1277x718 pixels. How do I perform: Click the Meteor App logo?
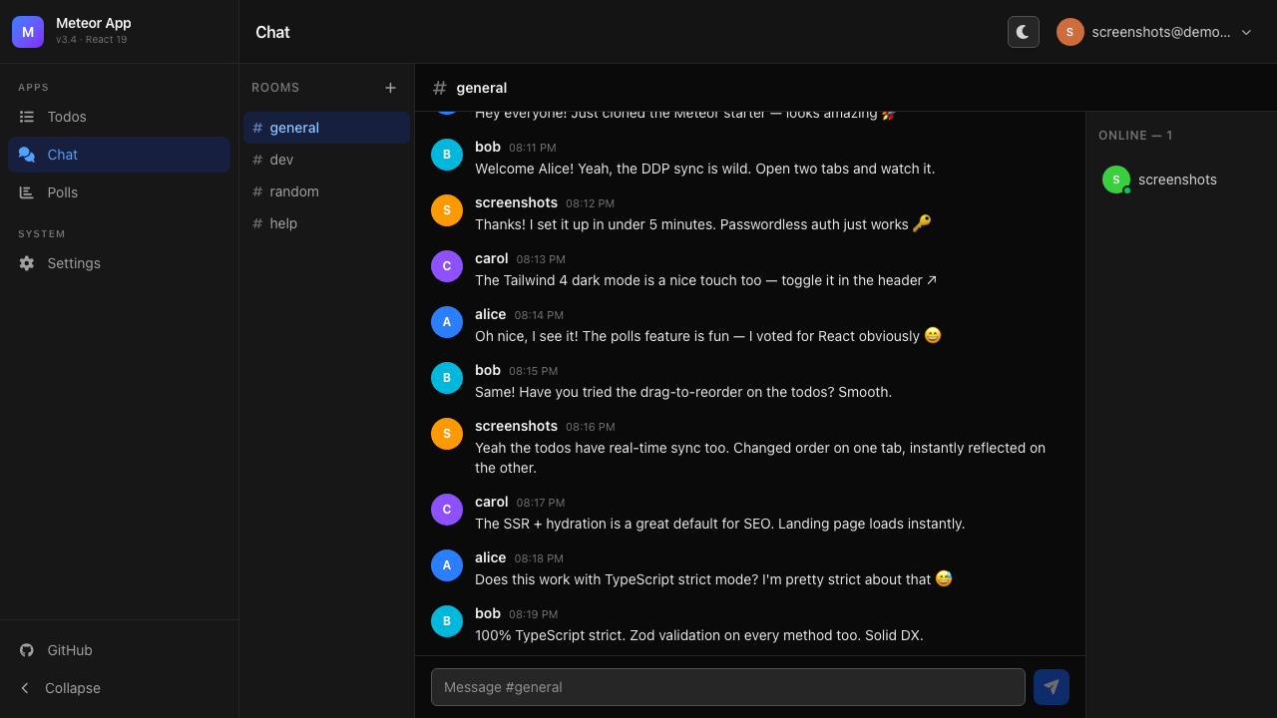(x=27, y=31)
